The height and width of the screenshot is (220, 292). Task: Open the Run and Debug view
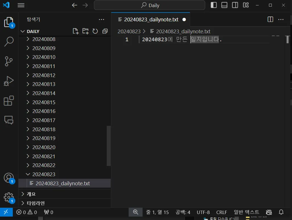pos(9,81)
